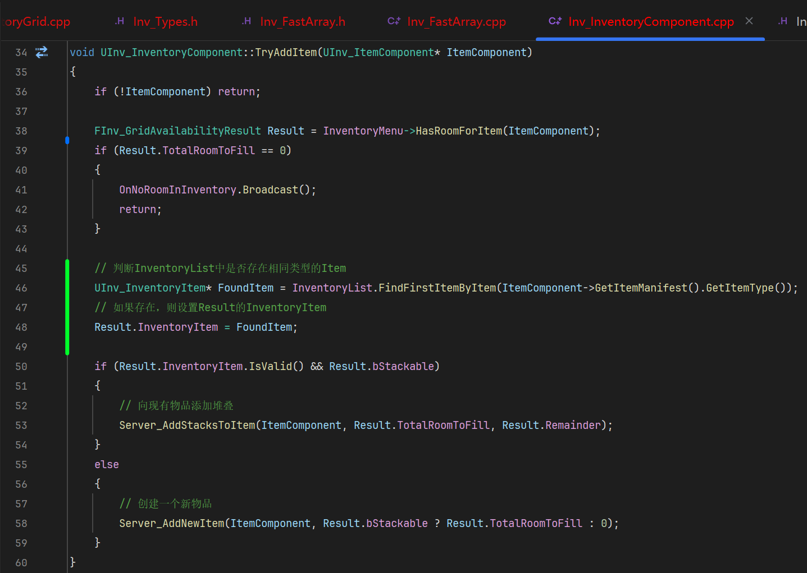Click the 'else' keyword on line 55
807x573 pixels.
(107, 464)
